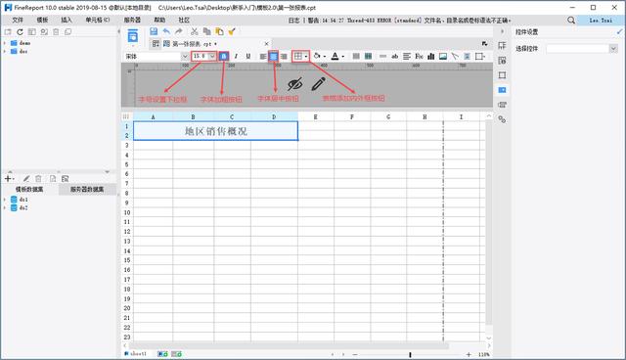The width and height of the screenshot is (626, 360).
Task: Click the Leo Tsai account button
Action: (601, 20)
